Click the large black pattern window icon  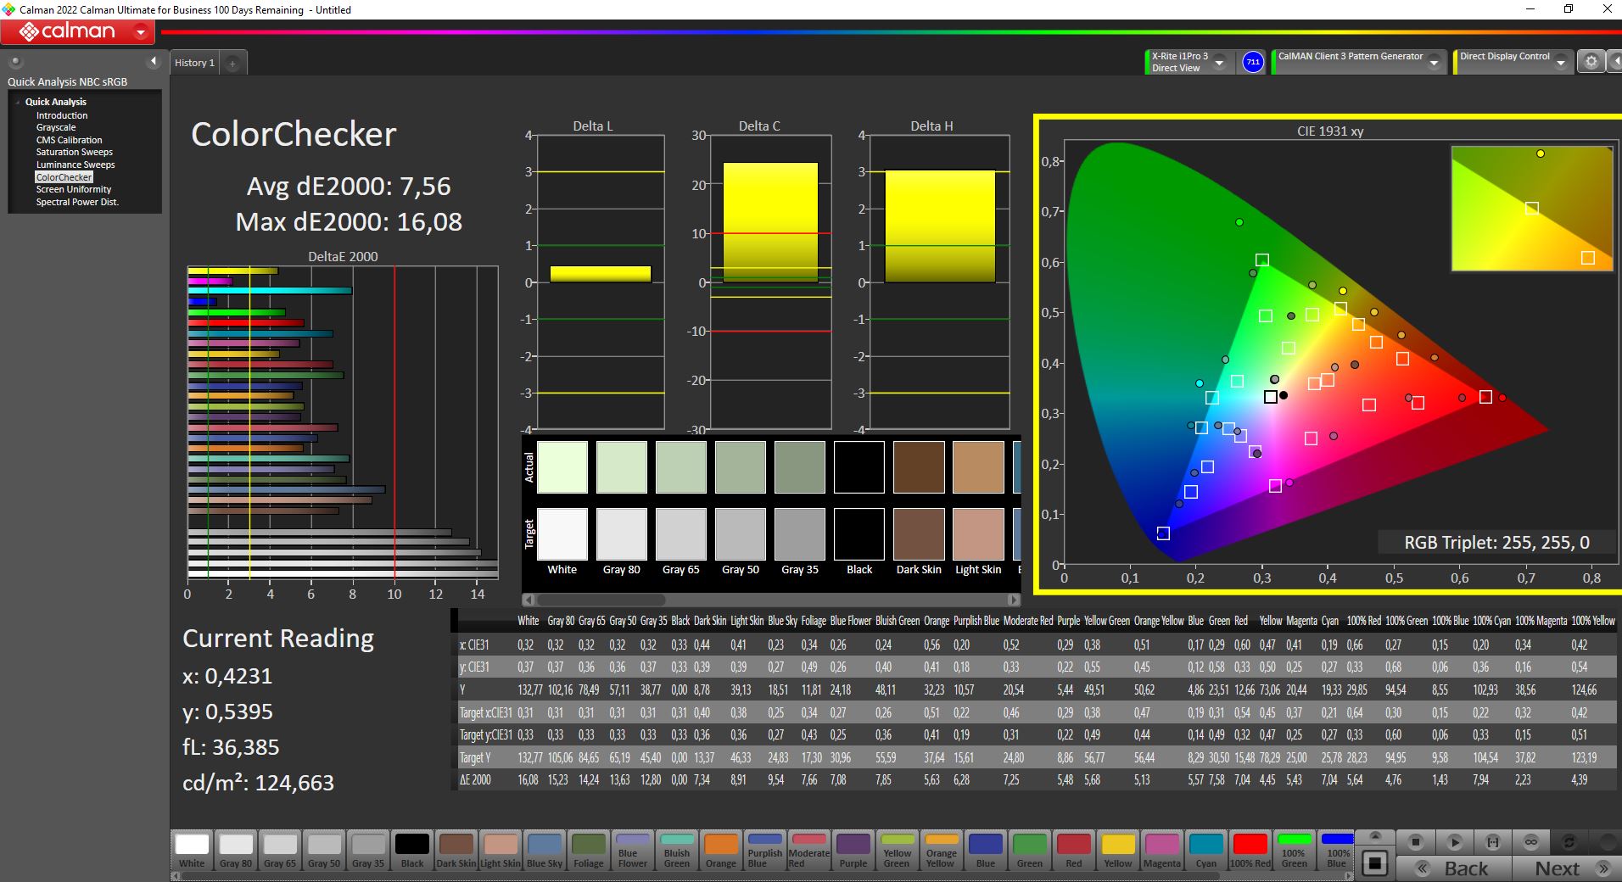point(1375,864)
